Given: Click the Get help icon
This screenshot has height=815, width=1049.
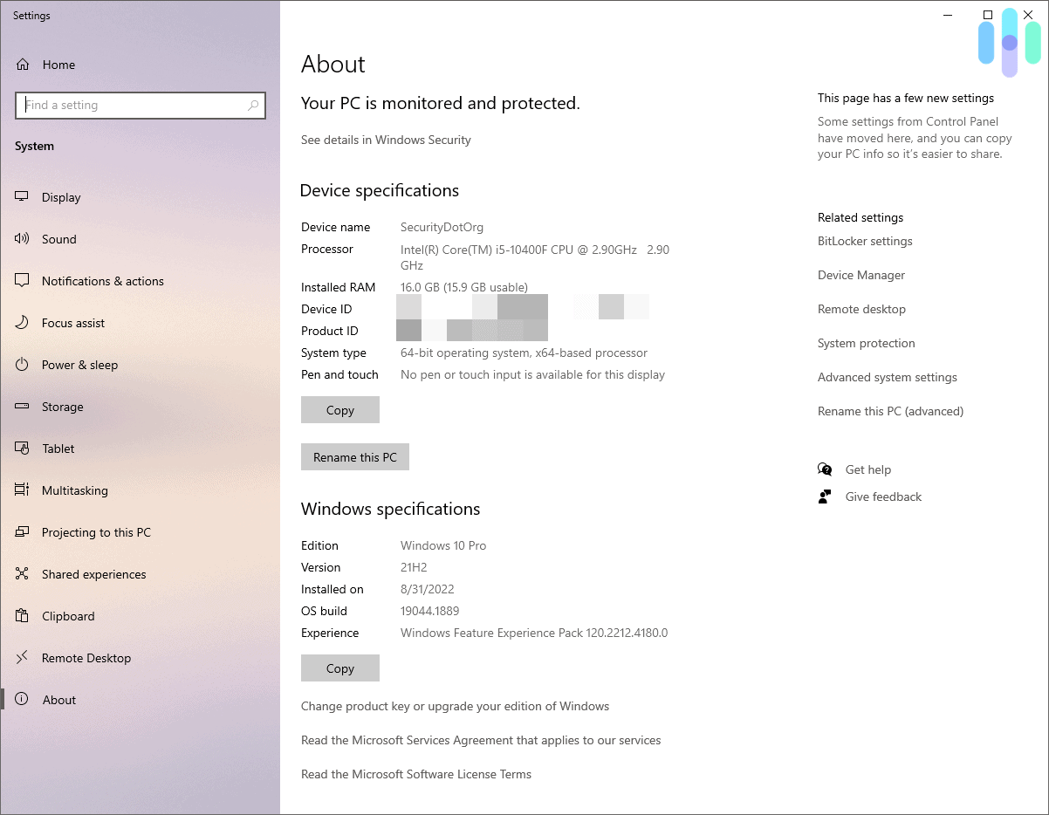Looking at the screenshot, I should (x=825, y=469).
